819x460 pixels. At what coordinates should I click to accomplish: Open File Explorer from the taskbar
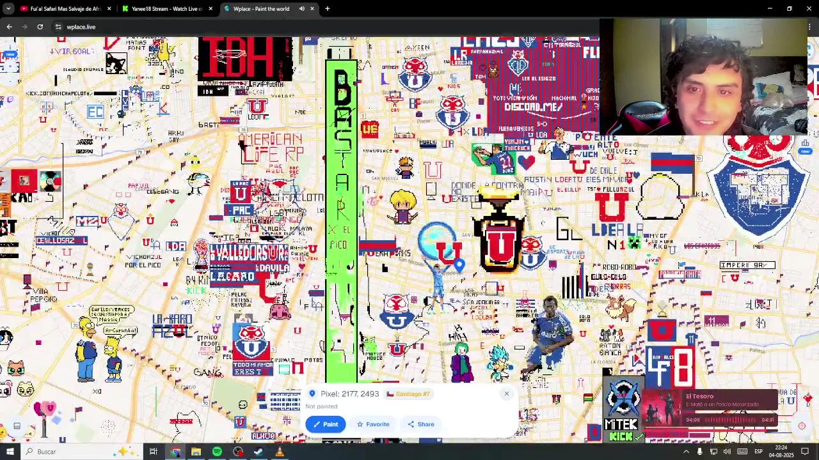196,452
